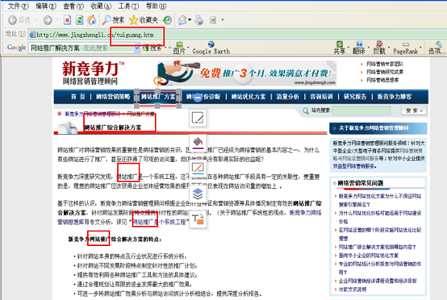The image size is (447, 300).
Task: Click the 共享 share icon
Action: tap(340, 44)
